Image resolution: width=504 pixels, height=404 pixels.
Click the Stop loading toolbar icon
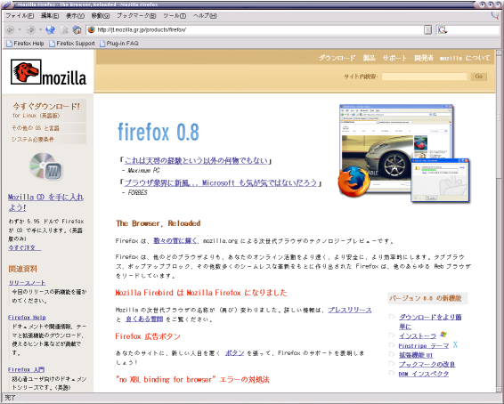pyautogui.click(x=64, y=30)
